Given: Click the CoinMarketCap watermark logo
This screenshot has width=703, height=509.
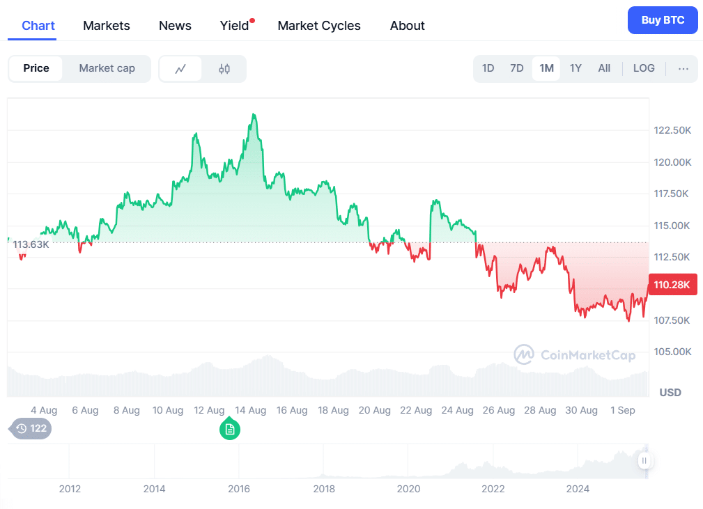Looking at the screenshot, I should (x=577, y=355).
